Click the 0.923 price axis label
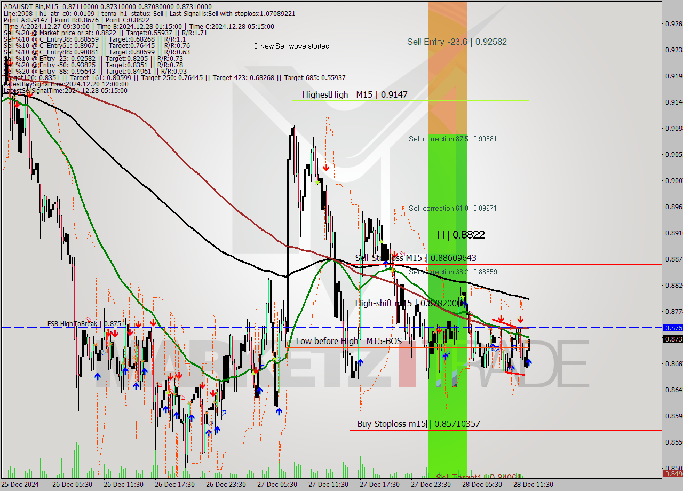 coord(673,50)
